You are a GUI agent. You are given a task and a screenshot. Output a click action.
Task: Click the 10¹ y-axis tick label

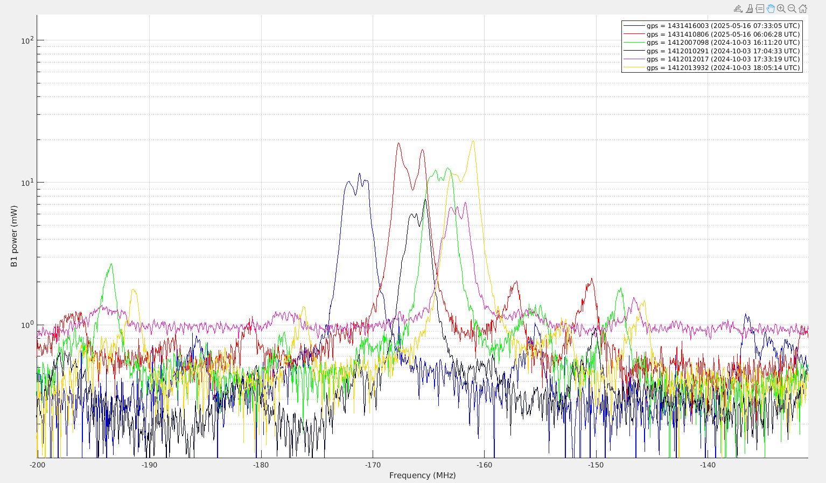pyautogui.click(x=26, y=182)
